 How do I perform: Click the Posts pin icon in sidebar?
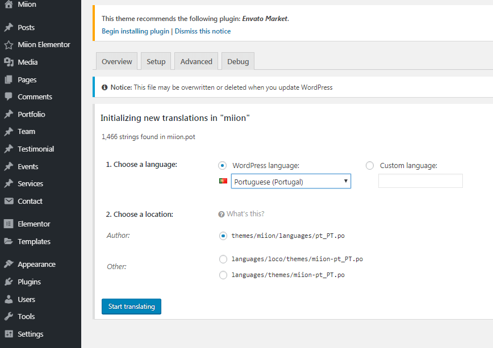click(9, 27)
